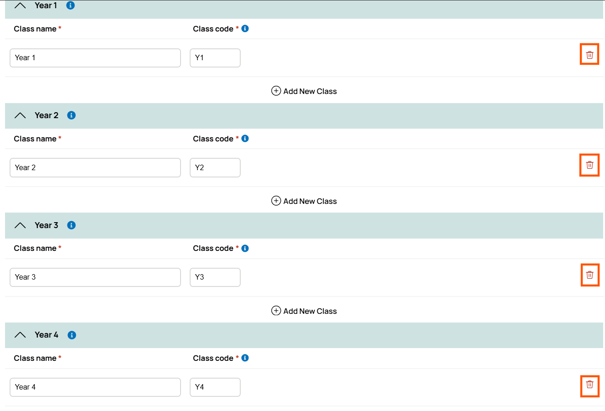Show Class code info in Year 4 section

245,358
